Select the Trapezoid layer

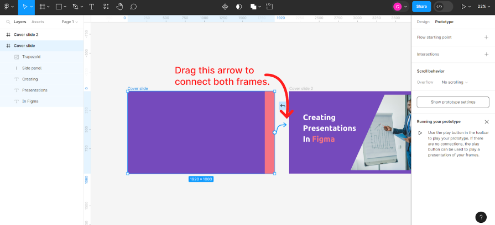(x=31, y=57)
